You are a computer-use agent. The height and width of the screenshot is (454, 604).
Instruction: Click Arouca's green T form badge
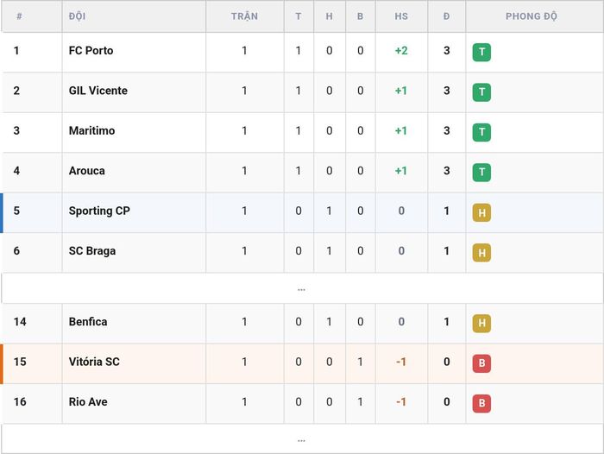coord(481,173)
